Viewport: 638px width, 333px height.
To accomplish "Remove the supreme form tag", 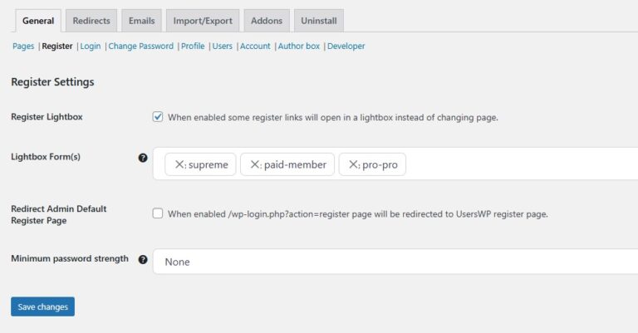I will point(179,164).
